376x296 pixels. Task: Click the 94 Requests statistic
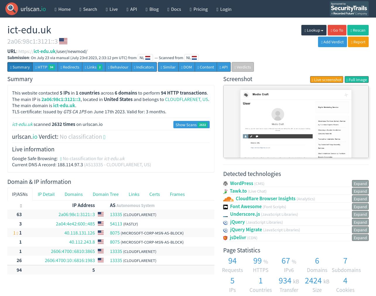(233, 265)
